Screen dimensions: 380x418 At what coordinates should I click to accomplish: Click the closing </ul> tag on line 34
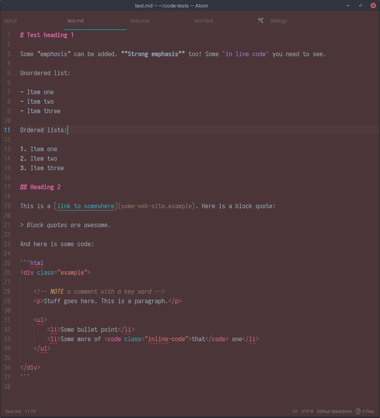point(42,349)
